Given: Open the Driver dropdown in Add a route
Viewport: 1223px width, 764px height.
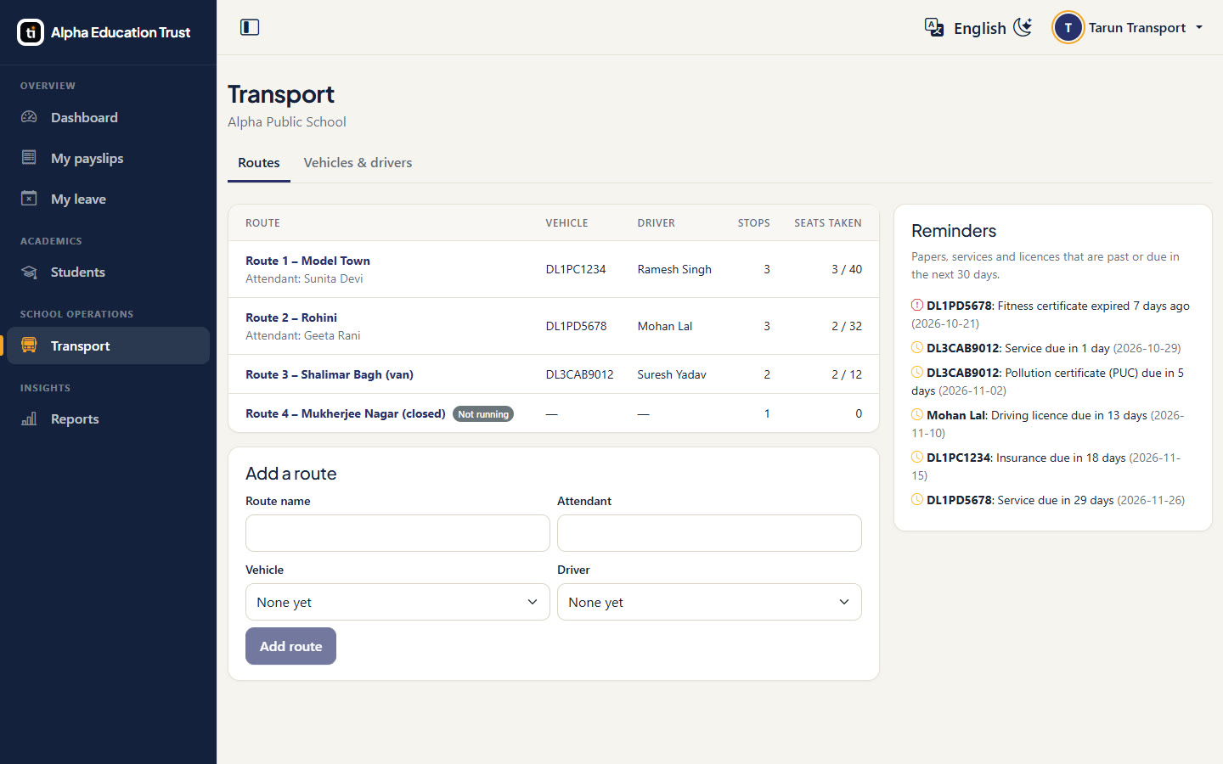Looking at the screenshot, I should 709,602.
